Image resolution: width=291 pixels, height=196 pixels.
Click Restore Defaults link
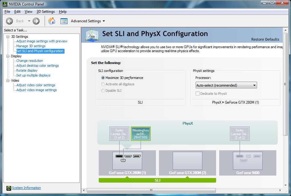[x=265, y=39]
